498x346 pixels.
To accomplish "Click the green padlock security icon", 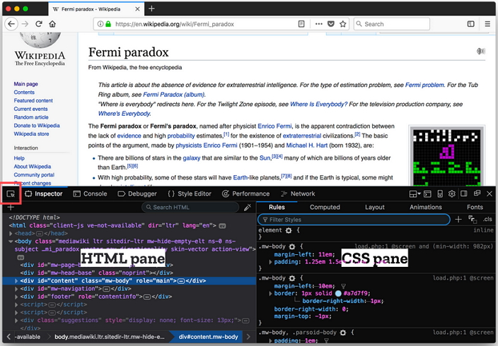I will 108,24.
